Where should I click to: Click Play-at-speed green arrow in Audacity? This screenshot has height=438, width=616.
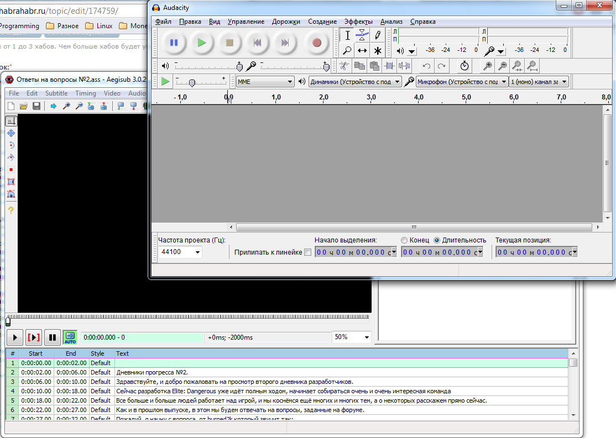[x=165, y=82]
